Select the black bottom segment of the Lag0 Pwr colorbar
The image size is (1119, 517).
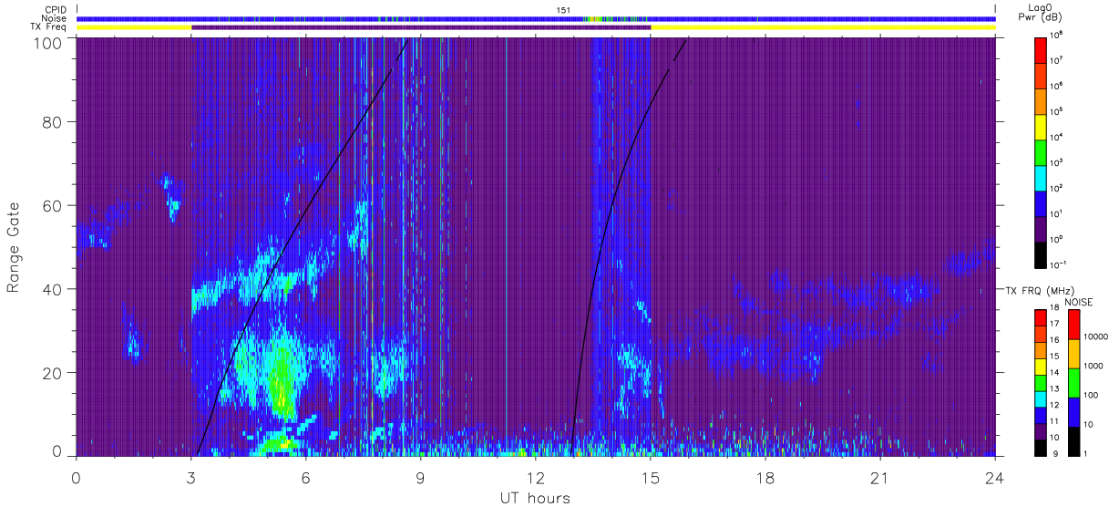pos(1041,253)
